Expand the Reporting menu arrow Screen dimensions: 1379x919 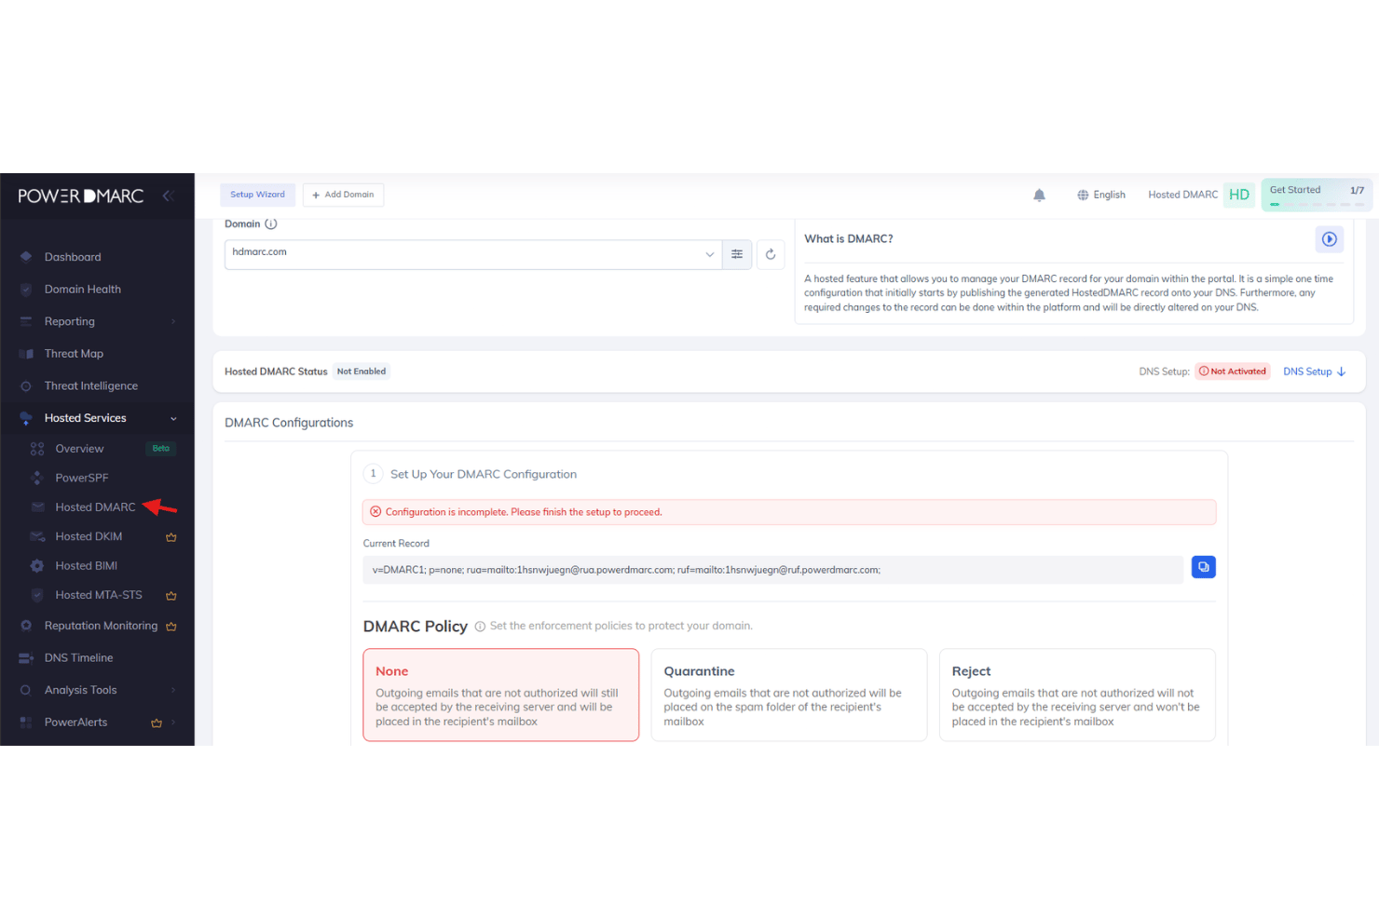click(x=173, y=322)
